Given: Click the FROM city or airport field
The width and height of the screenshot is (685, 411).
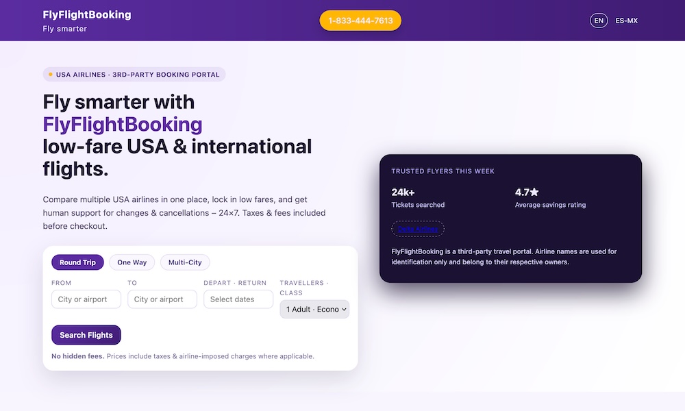Looking at the screenshot, I should pyautogui.click(x=86, y=299).
